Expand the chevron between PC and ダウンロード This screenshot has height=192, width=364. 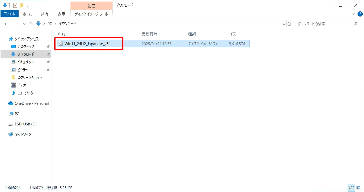[x=56, y=24]
